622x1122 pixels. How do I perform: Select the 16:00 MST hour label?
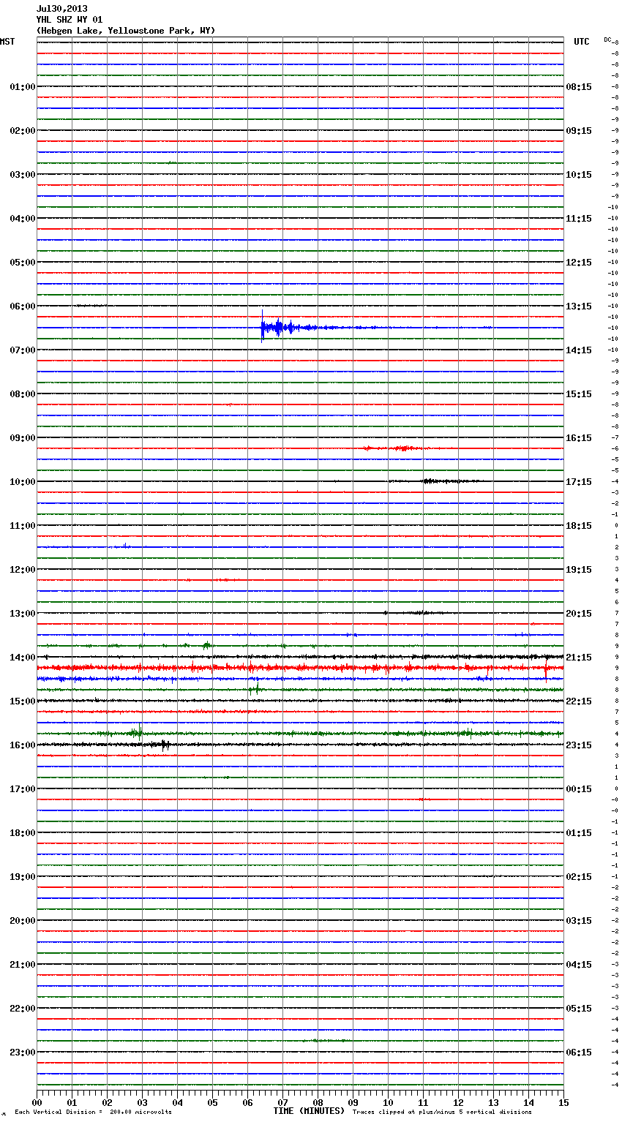[23, 745]
